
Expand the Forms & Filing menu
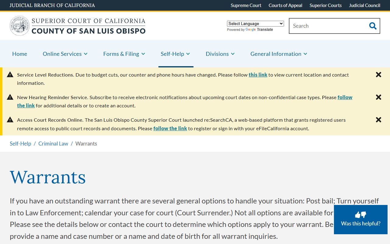pos(124,54)
